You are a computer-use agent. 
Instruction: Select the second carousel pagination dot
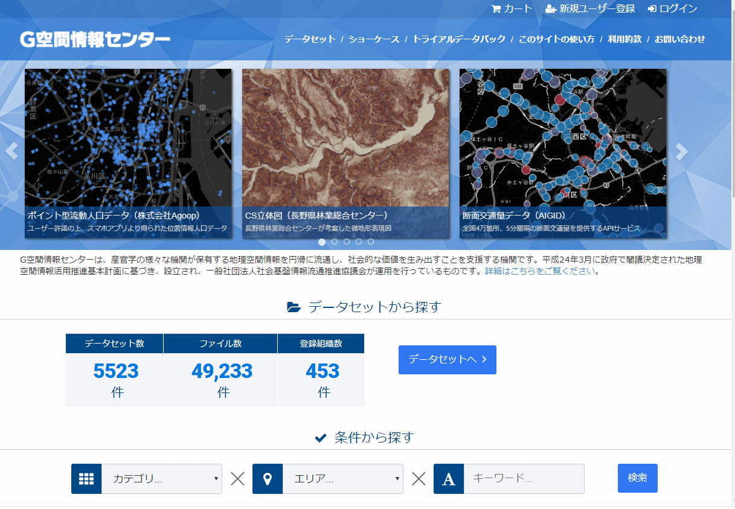click(x=334, y=242)
